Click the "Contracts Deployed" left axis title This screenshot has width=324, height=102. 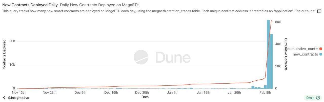(4, 54)
